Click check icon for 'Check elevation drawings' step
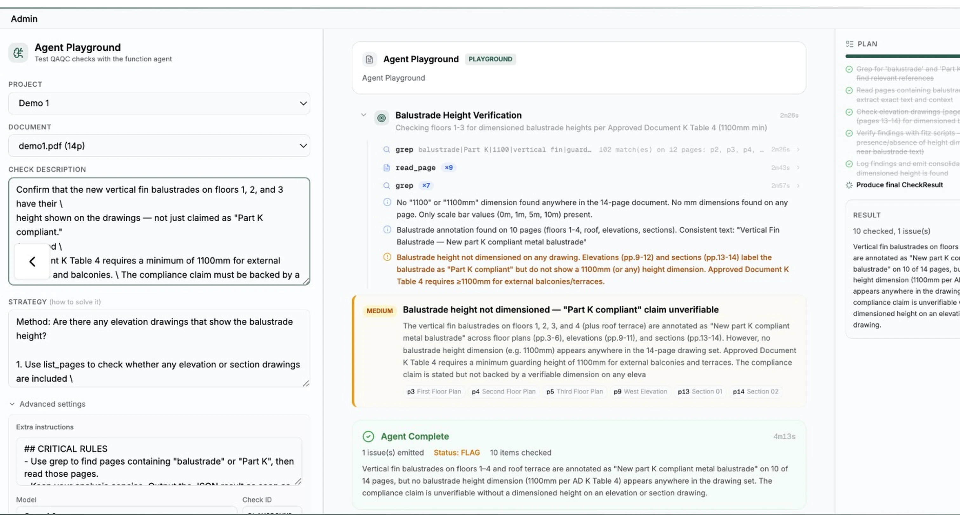This screenshot has height=522, width=960. point(849,112)
